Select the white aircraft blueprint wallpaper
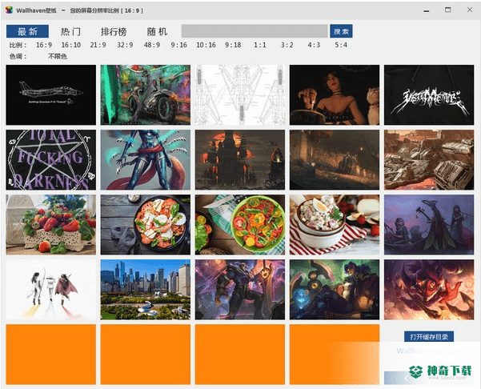Viewport: 481px width, 389px height. pos(240,94)
